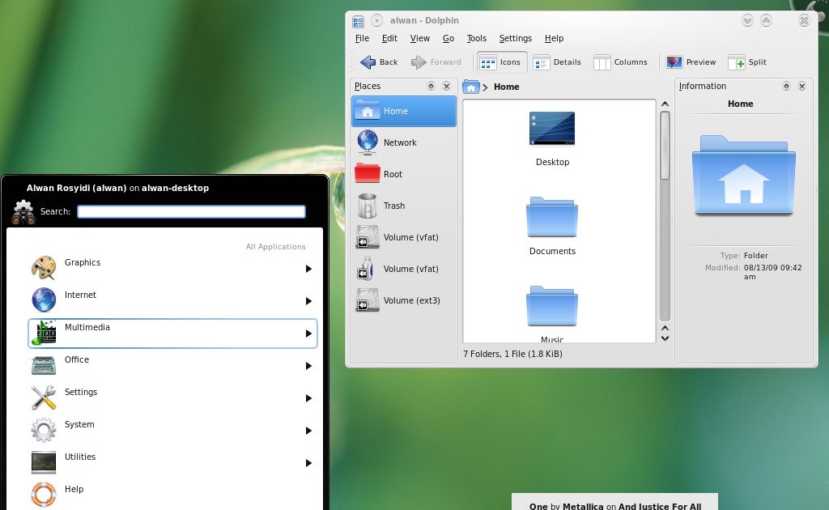The image size is (829, 510).
Task: Click the home folder icon in breadcrumb
Action: coord(470,87)
